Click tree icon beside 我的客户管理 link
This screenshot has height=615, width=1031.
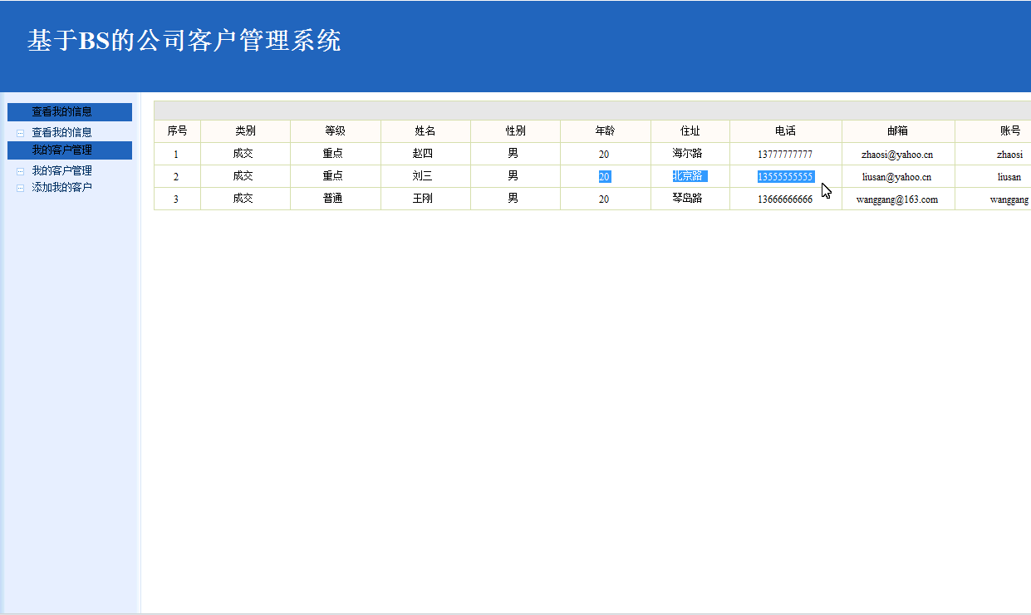[21, 171]
